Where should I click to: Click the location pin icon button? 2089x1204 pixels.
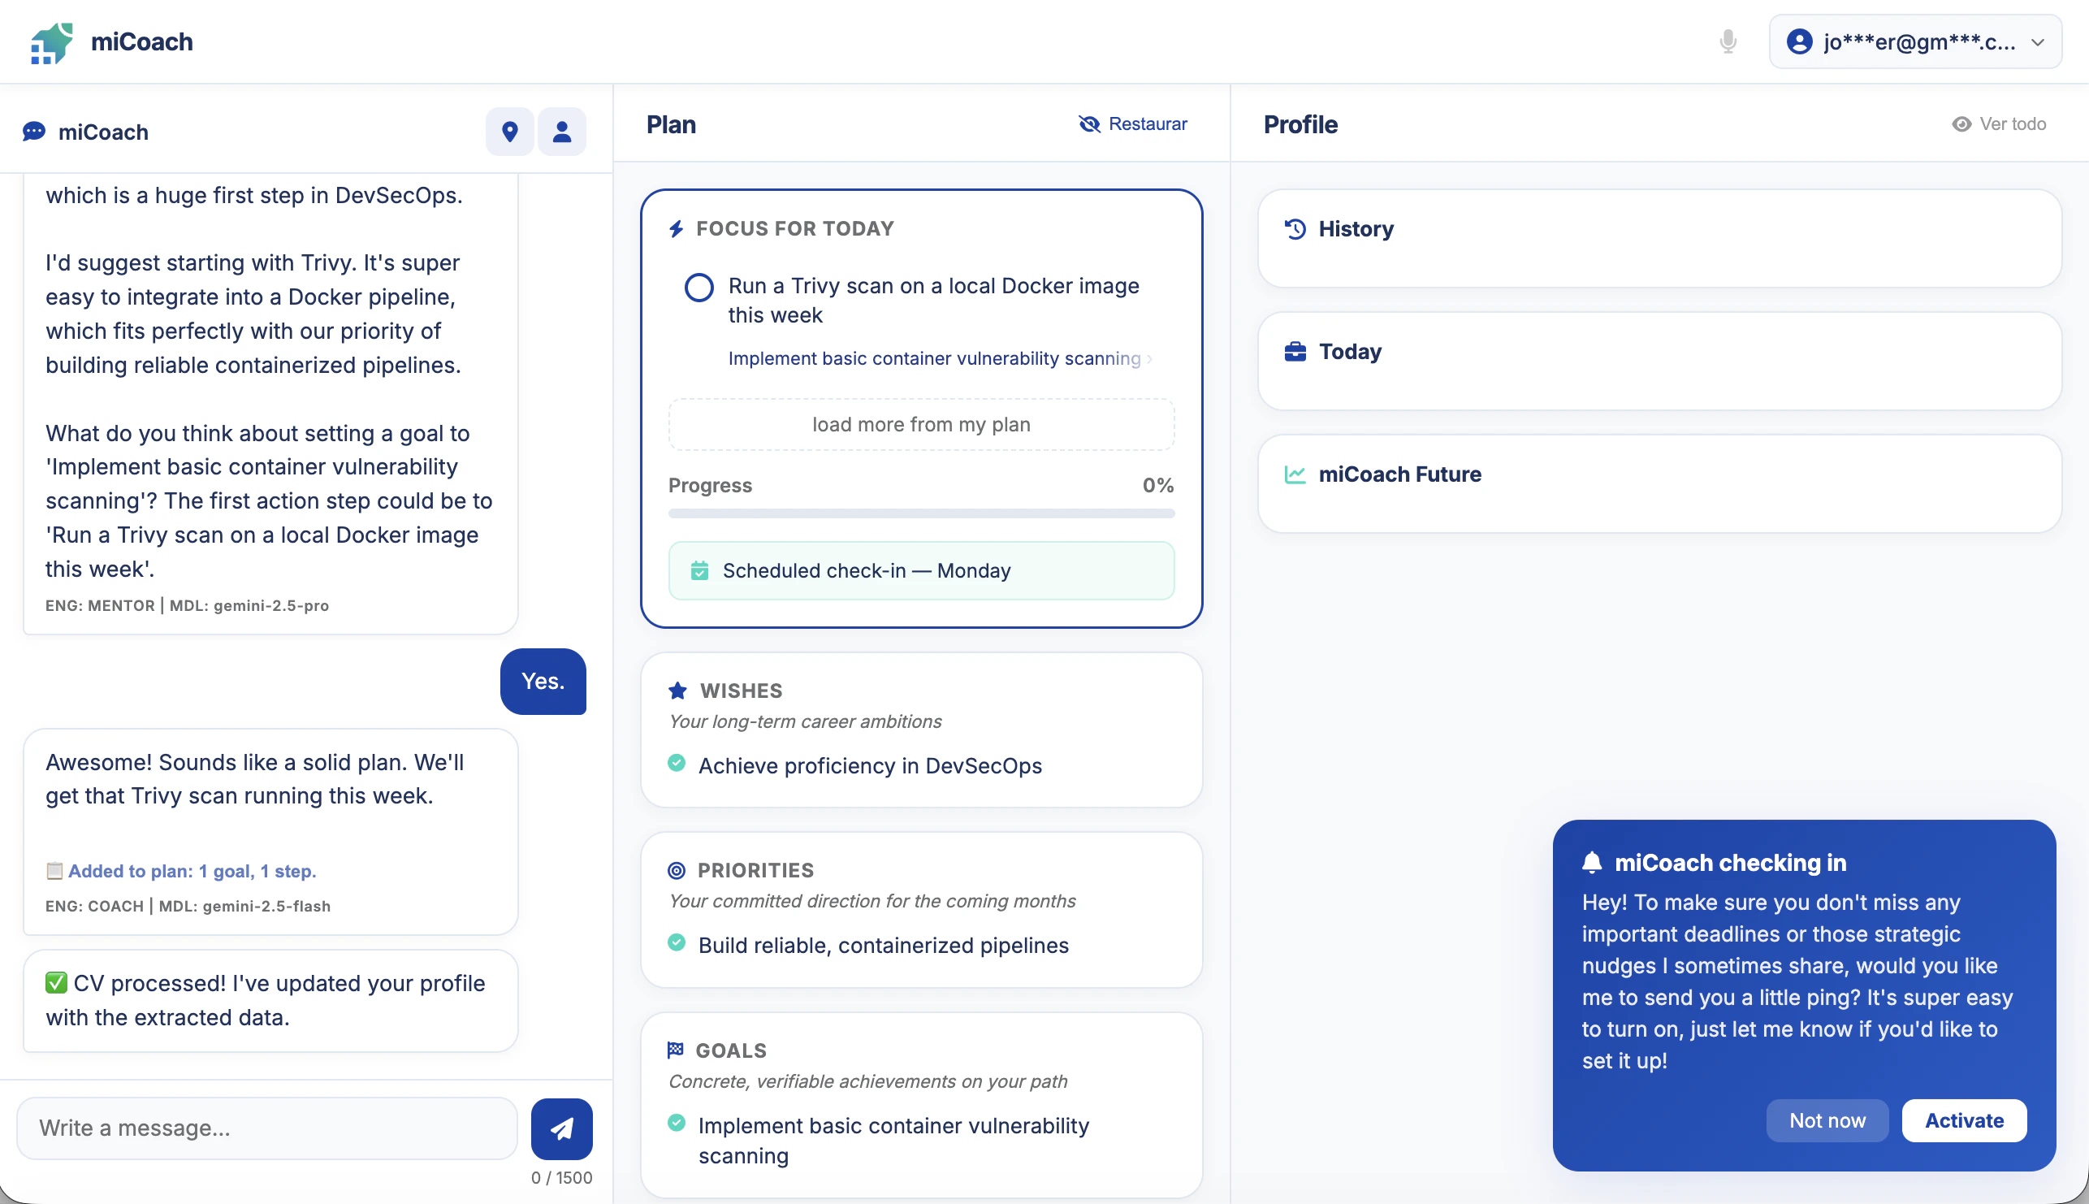point(509,132)
